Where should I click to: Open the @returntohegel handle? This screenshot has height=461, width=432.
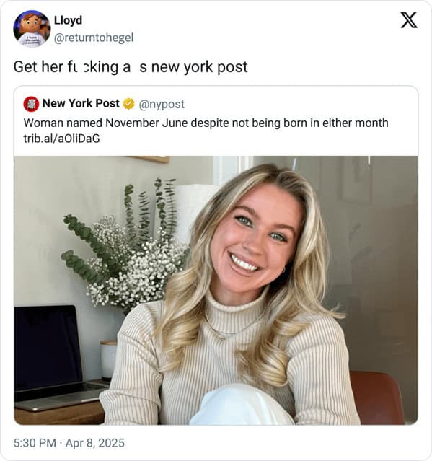[94, 38]
